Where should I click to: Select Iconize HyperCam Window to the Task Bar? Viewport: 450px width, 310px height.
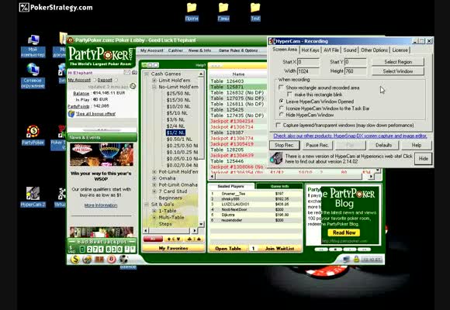click(x=281, y=108)
